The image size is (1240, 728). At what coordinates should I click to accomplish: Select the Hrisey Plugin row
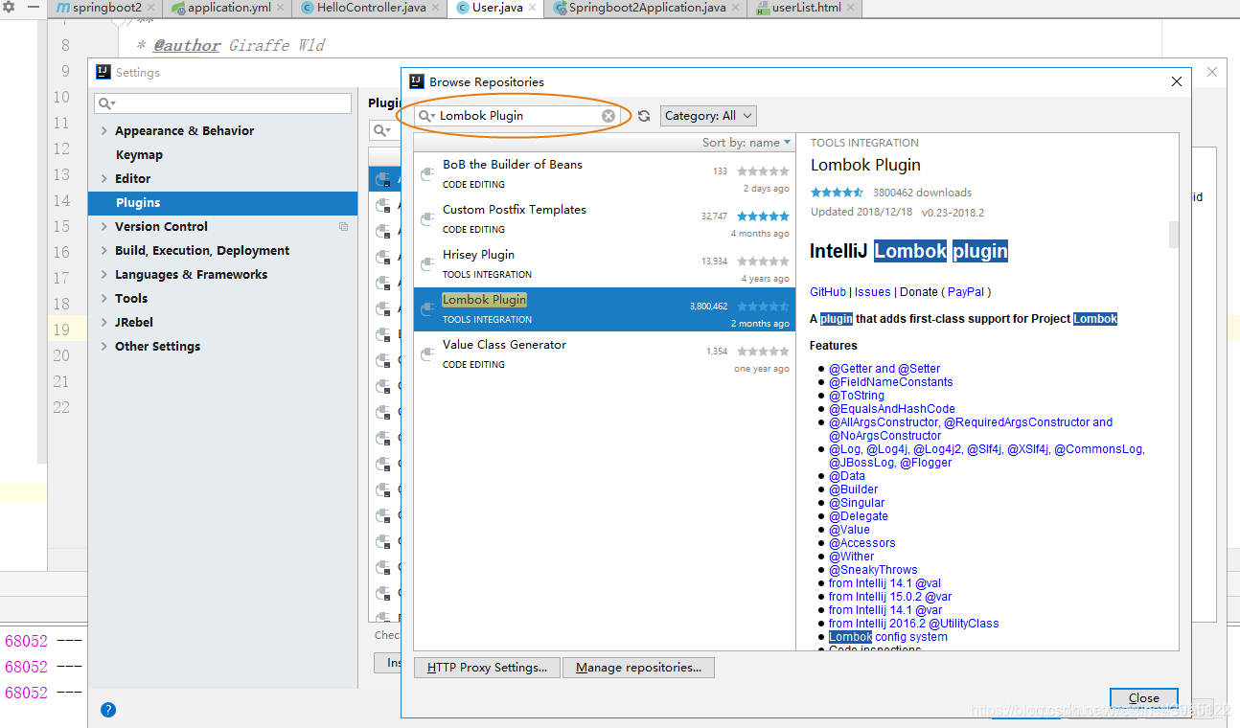(604, 264)
